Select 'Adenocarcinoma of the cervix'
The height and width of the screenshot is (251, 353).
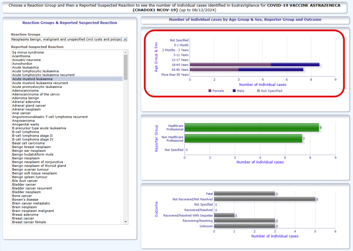36,94
